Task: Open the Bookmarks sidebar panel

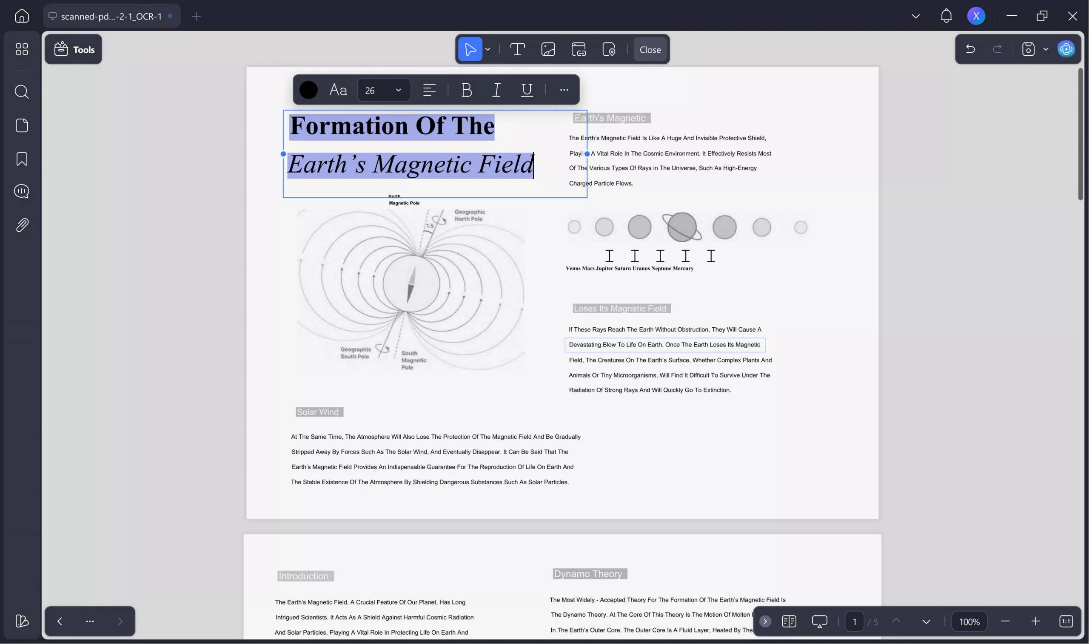Action: 22,159
